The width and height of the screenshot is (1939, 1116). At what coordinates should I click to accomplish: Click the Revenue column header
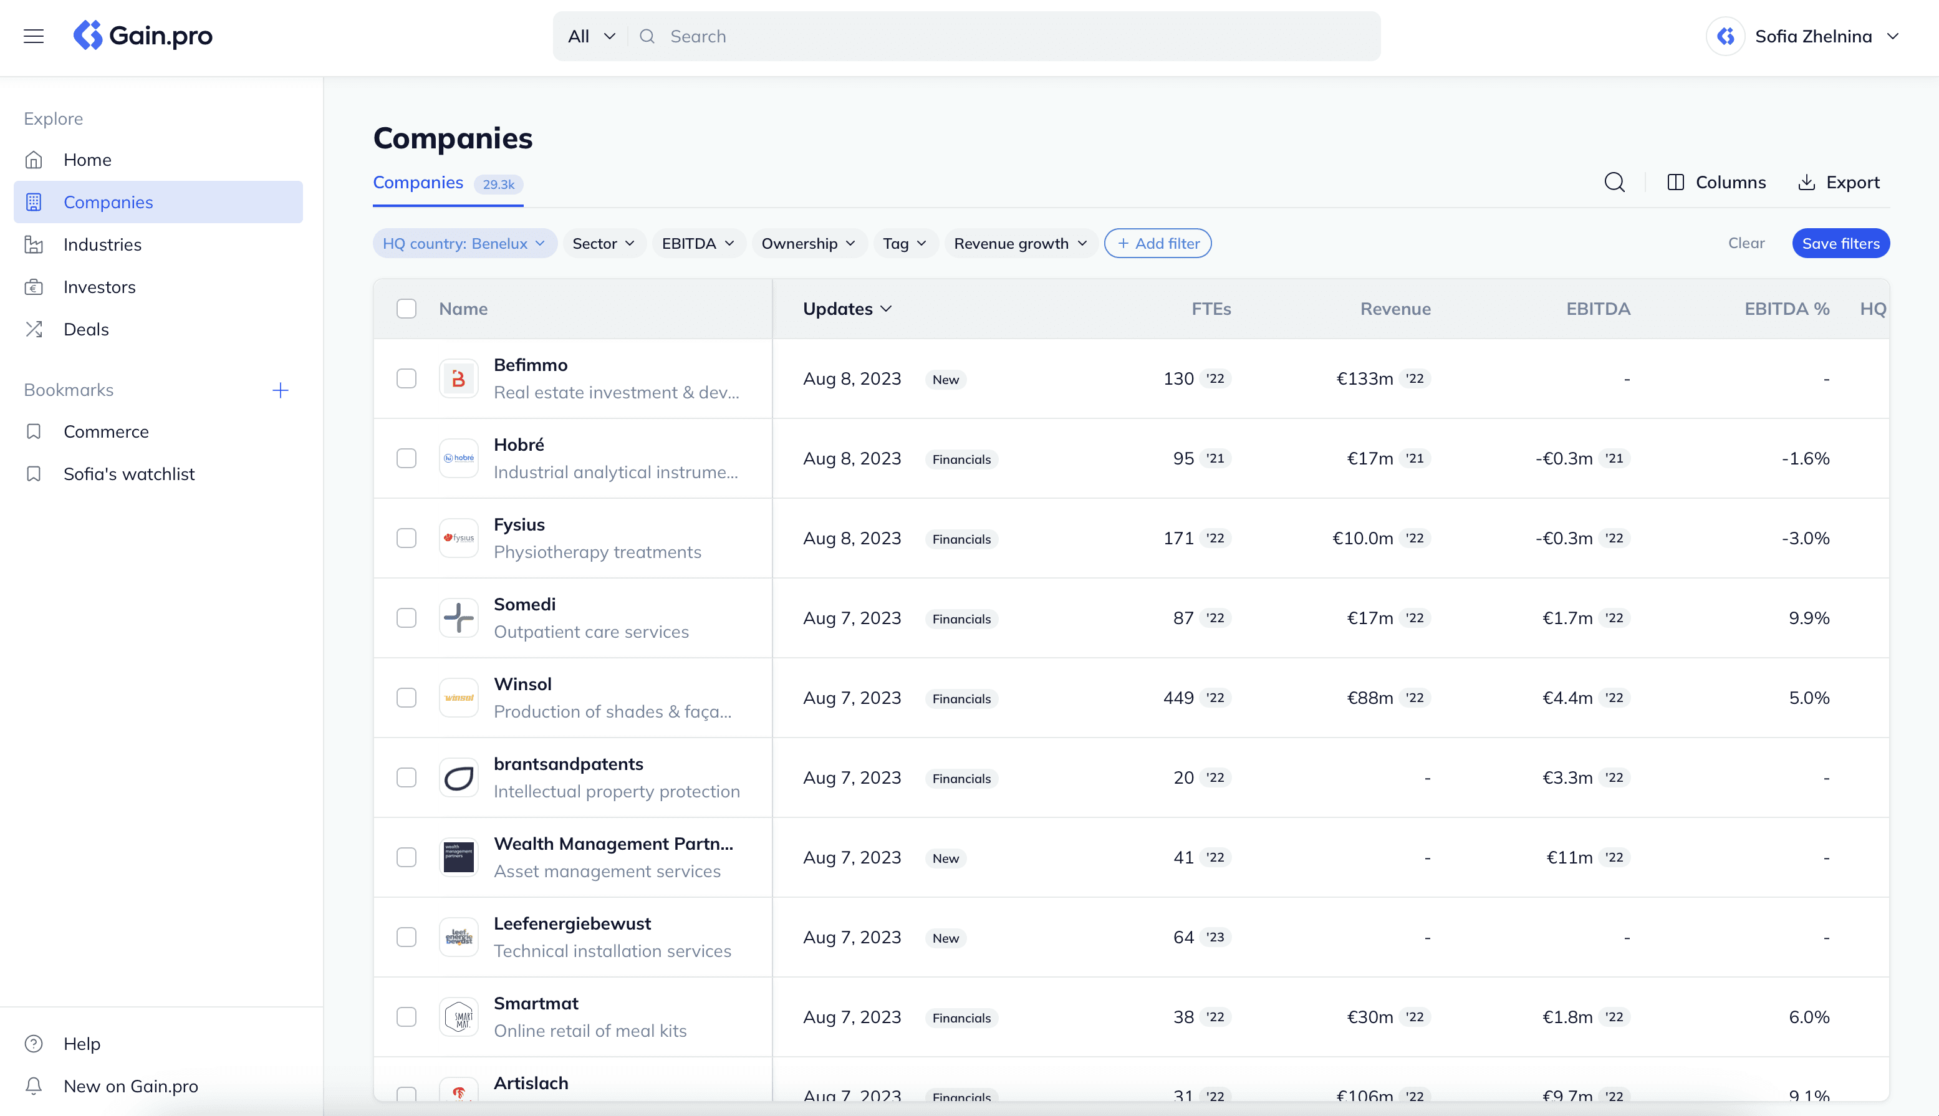tap(1395, 308)
